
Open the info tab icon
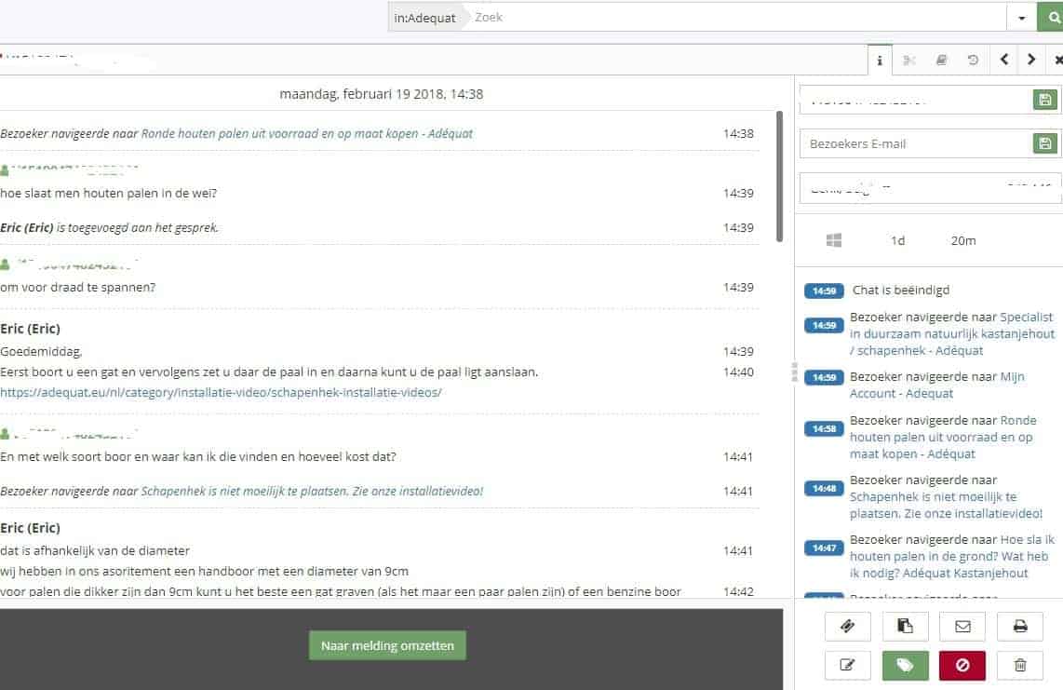click(880, 61)
